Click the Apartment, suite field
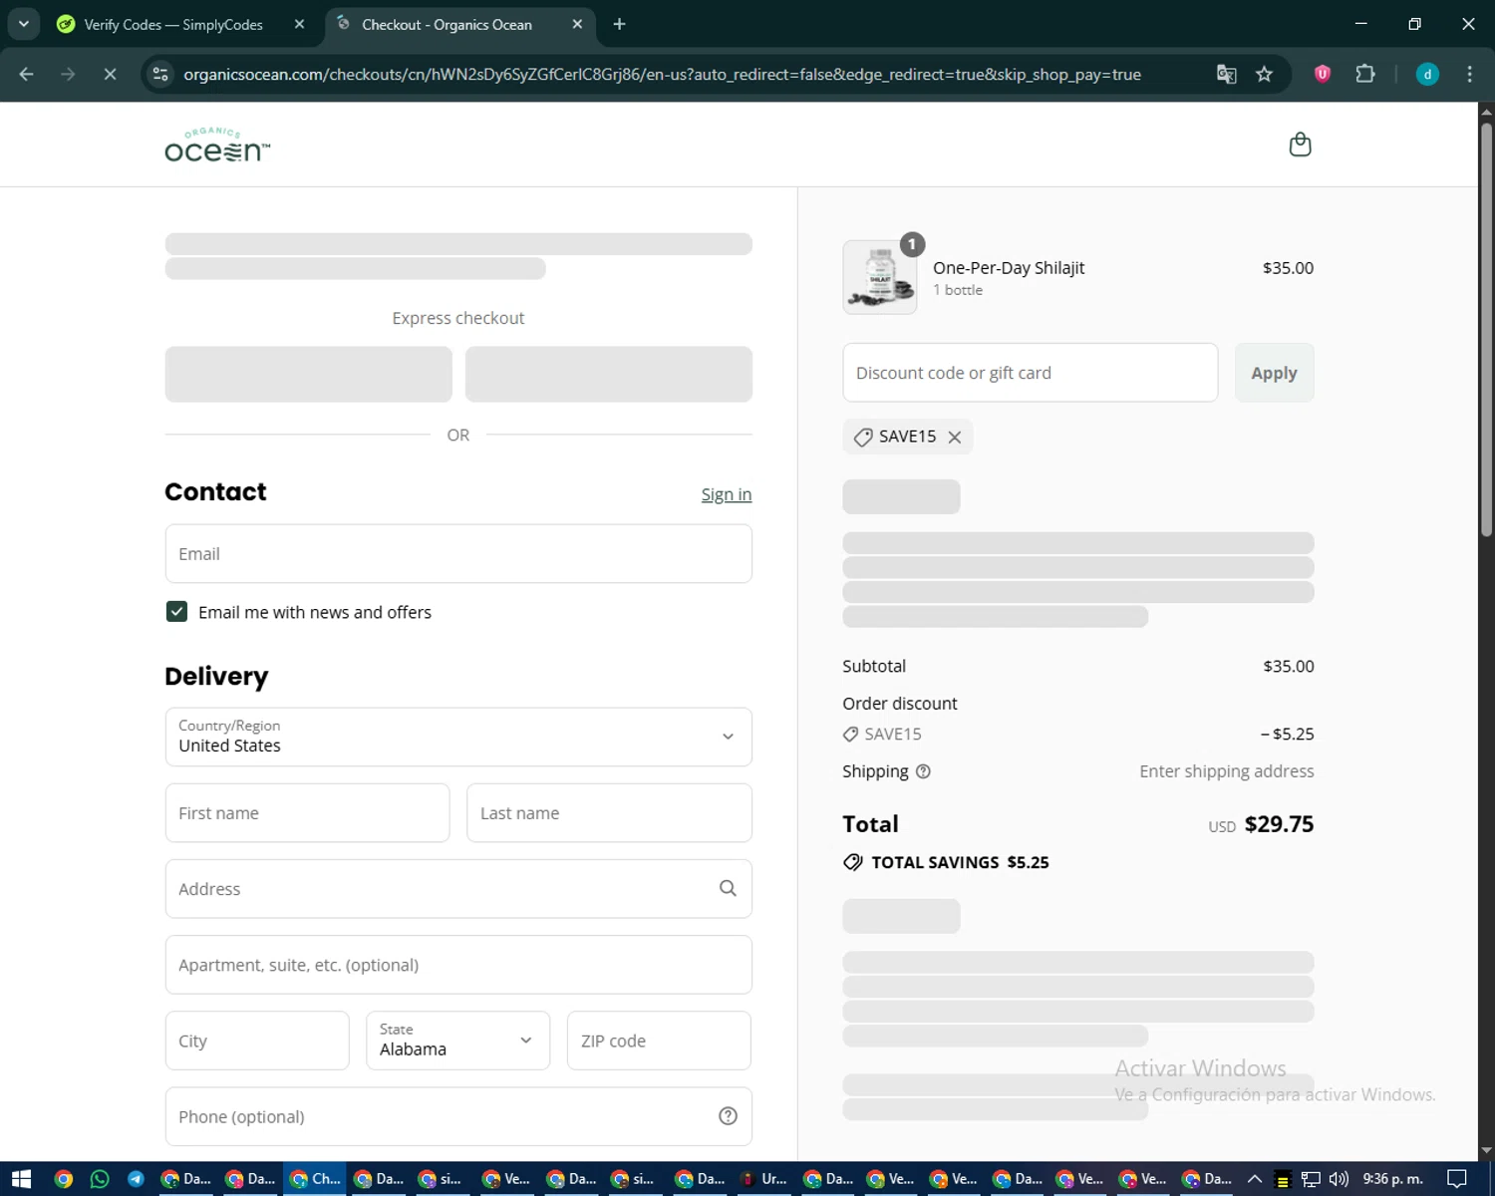Viewport: 1495px width, 1196px height. point(458,964)
